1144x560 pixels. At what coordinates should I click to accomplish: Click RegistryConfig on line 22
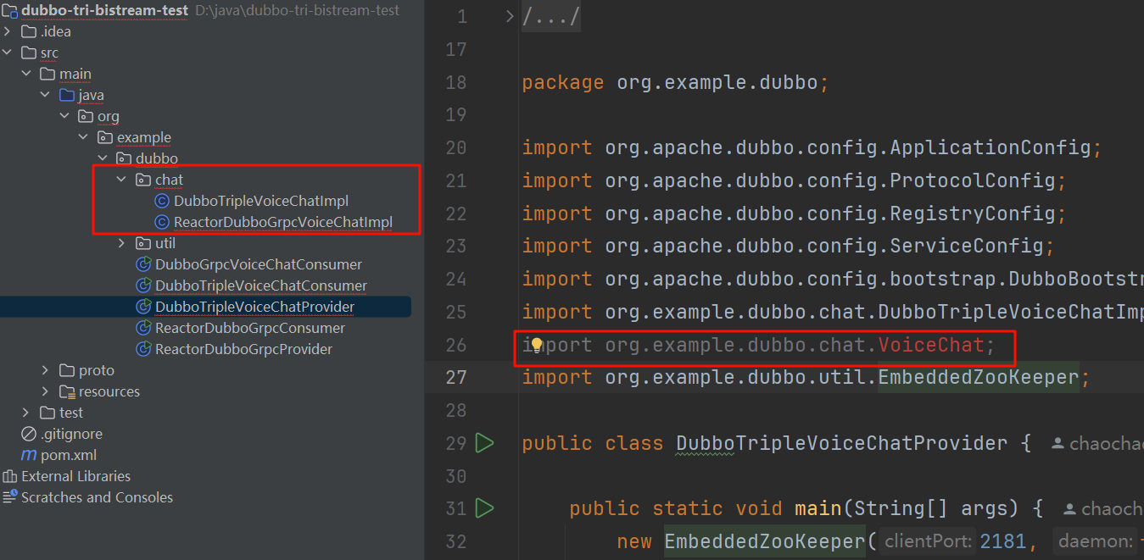coord(972,213)
